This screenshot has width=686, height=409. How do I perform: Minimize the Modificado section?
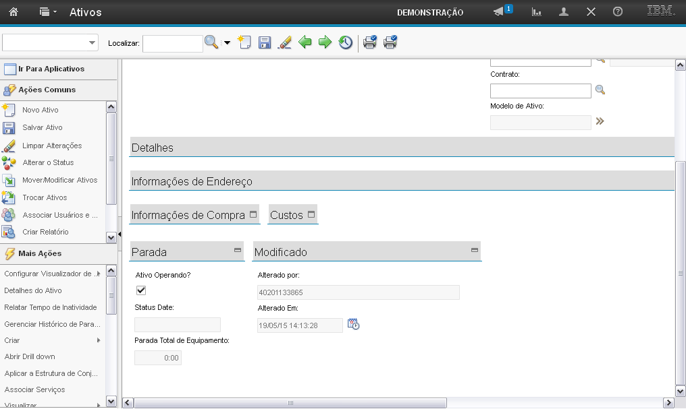475,250
